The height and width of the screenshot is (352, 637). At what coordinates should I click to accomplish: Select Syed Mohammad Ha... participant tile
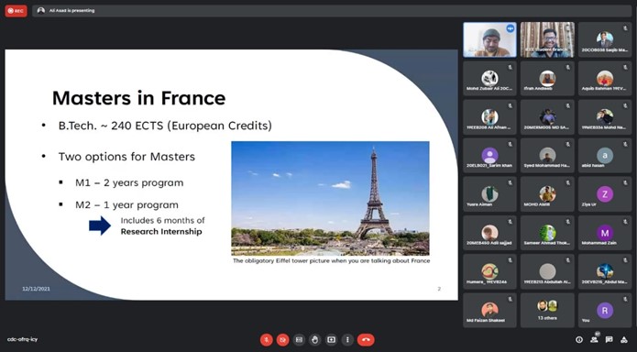(x=547, y=156)
